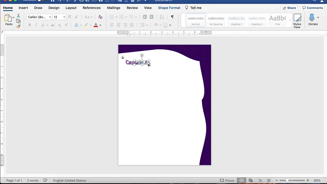The width and height of the screenshot is (327, 184).
Task: Apply superscript formatting
Action: [66, 25]
